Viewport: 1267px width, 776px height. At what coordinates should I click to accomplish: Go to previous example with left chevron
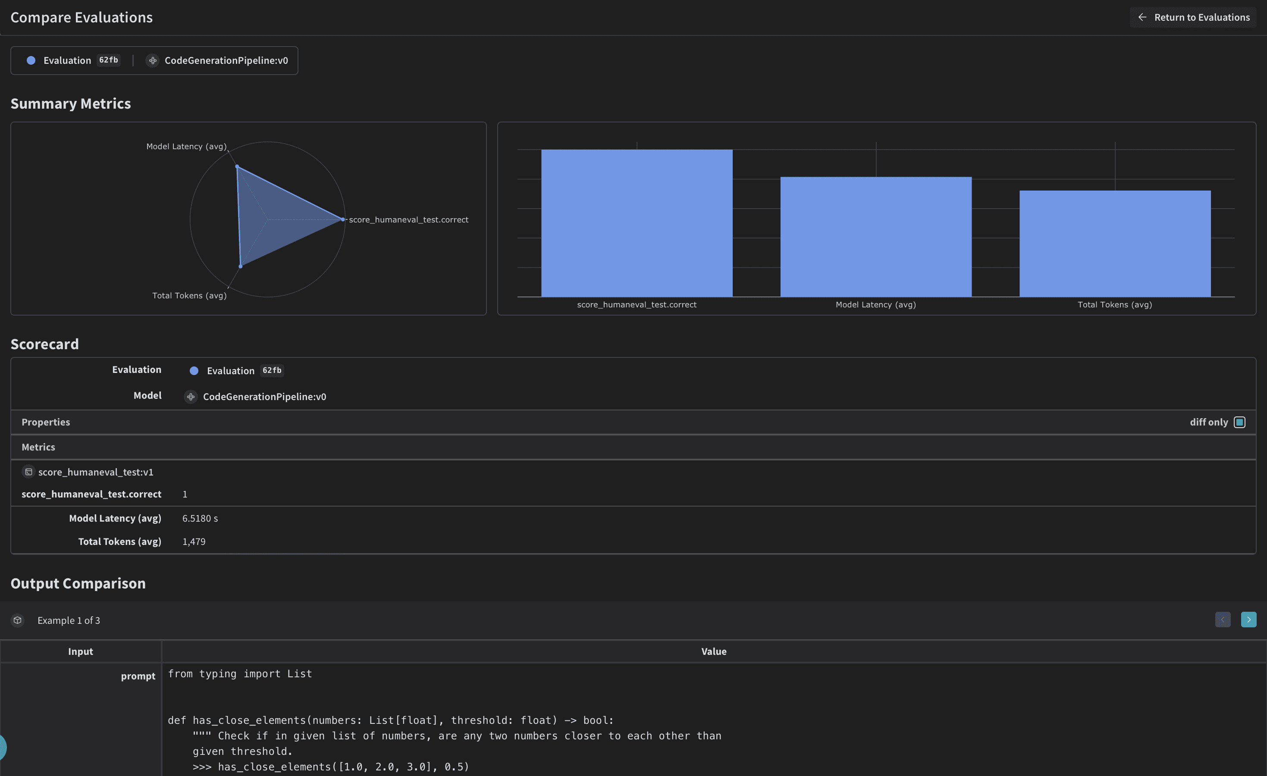(x=1223, y=620)
